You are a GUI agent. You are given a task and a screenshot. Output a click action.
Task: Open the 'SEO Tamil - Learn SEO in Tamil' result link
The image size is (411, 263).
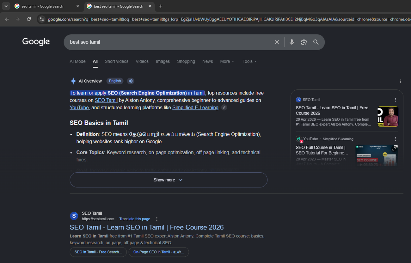click(147, 227)
